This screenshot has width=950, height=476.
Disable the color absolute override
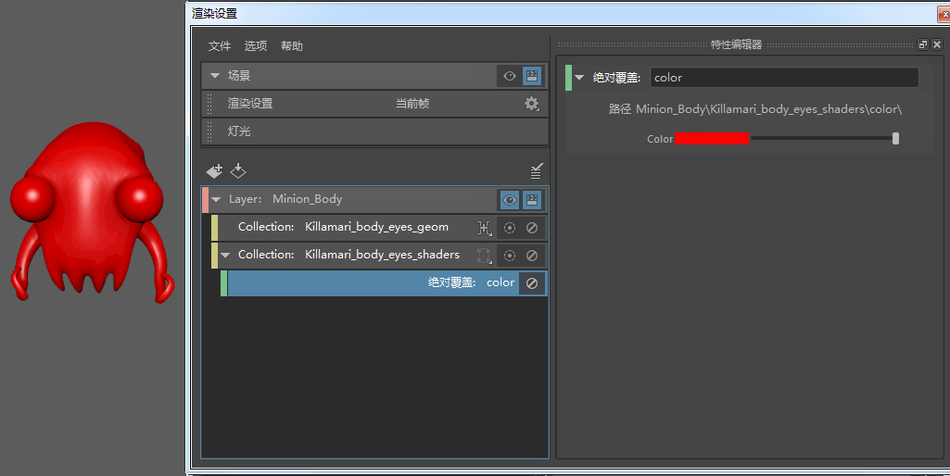(x=532, y=283)
